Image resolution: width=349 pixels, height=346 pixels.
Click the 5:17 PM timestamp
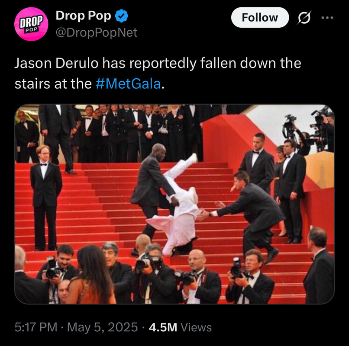tap(36, 327)
